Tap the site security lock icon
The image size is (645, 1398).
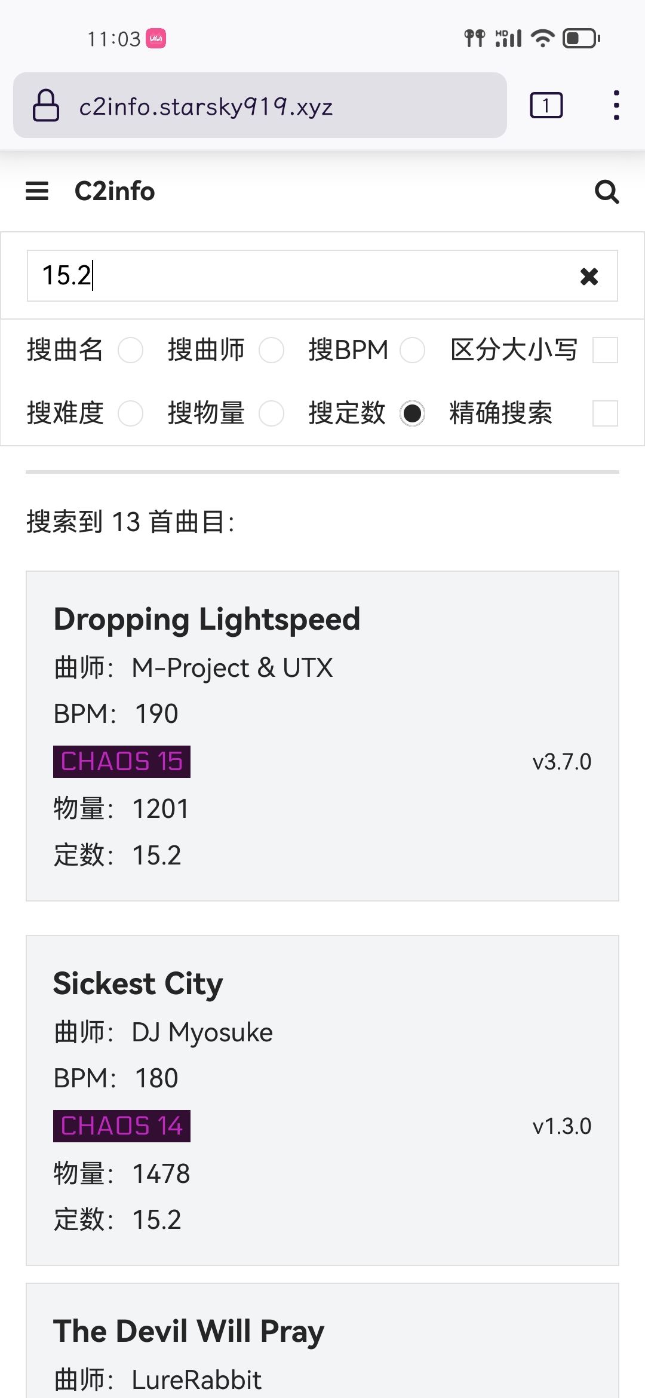tap(46, 106)
